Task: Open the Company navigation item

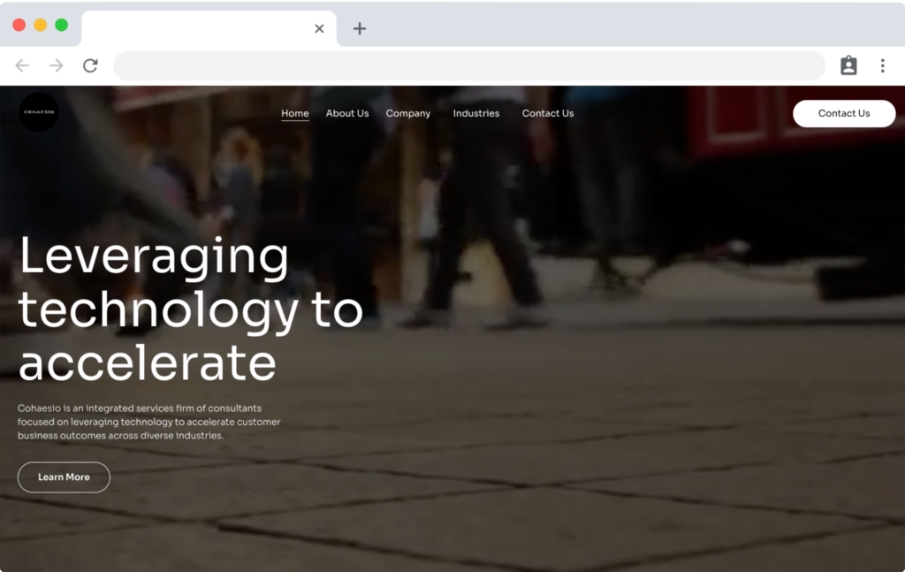Action: click(408, 113)
